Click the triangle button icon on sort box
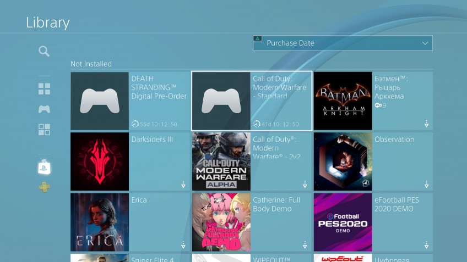 point(257,38)
